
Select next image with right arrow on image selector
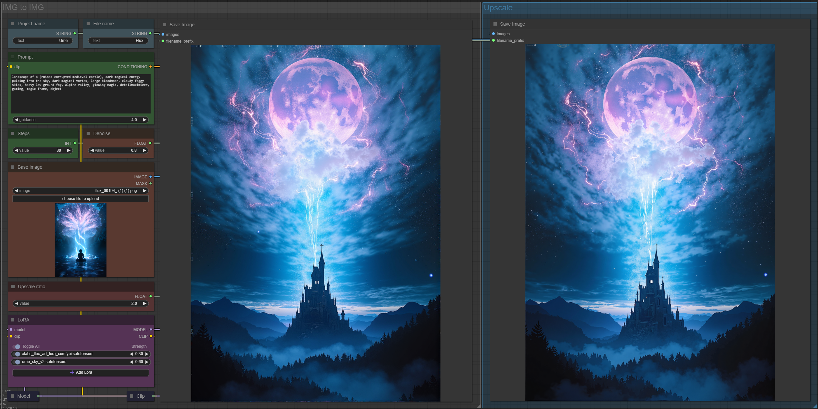[145, 191]
